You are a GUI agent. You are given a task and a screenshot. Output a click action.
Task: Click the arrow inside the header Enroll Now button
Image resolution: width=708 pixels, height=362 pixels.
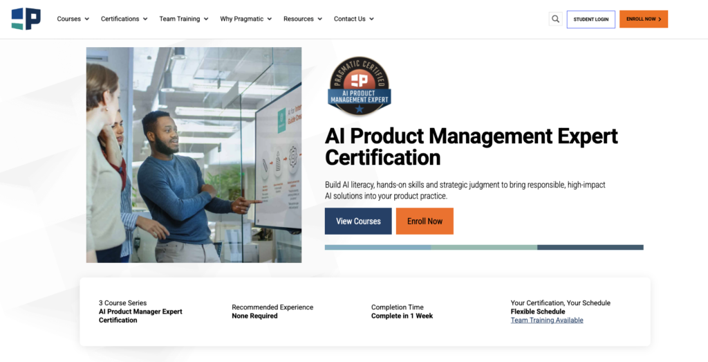660,19
